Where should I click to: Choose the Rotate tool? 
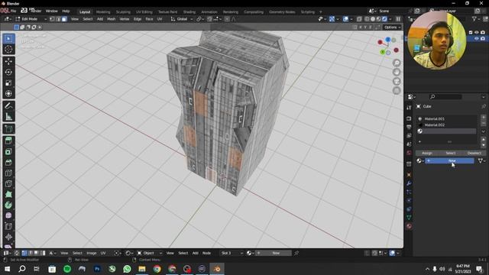coord(8,72)
